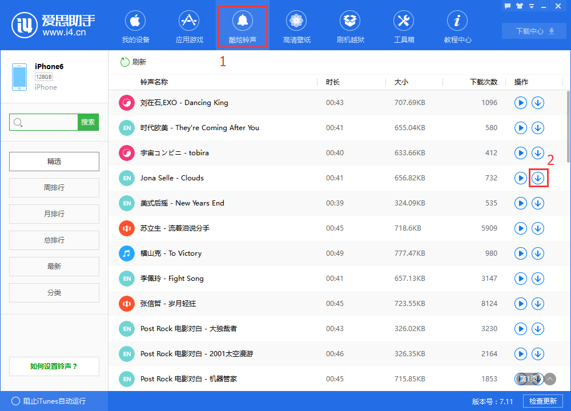Download the Jona Selle - Clouds ringtone
Viewport: 571px width, 411px height.
click(538, 178)
